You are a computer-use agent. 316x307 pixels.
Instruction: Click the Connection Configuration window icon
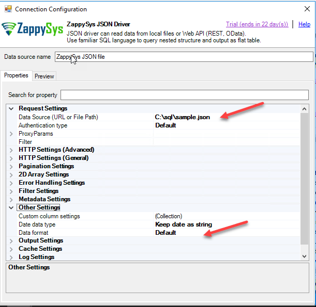tap(8, 9)
